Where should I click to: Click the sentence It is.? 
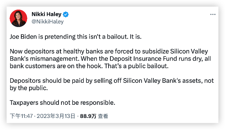click(x=136, y=37)
